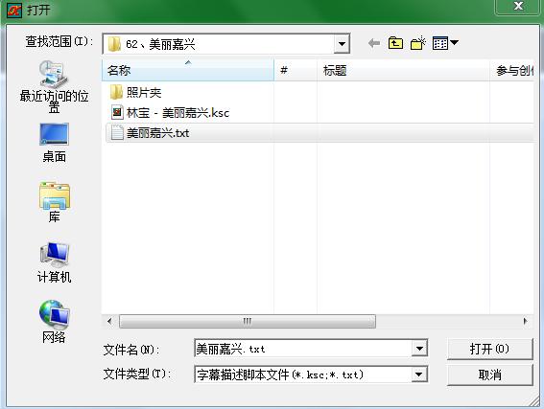Go up one folder level
This screenshot has height=409, width=544.
[x=395, y=43]
